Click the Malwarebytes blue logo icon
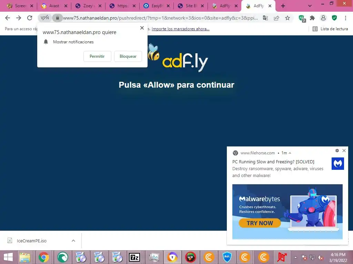Screen dimensions: 353x264 pyautogui.click(x=338, y=164)
